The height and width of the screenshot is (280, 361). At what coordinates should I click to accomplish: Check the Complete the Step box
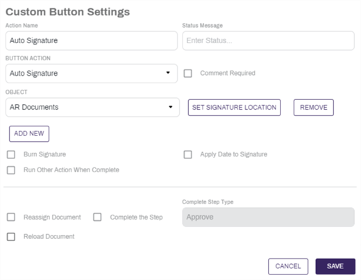tap(97, 217)
